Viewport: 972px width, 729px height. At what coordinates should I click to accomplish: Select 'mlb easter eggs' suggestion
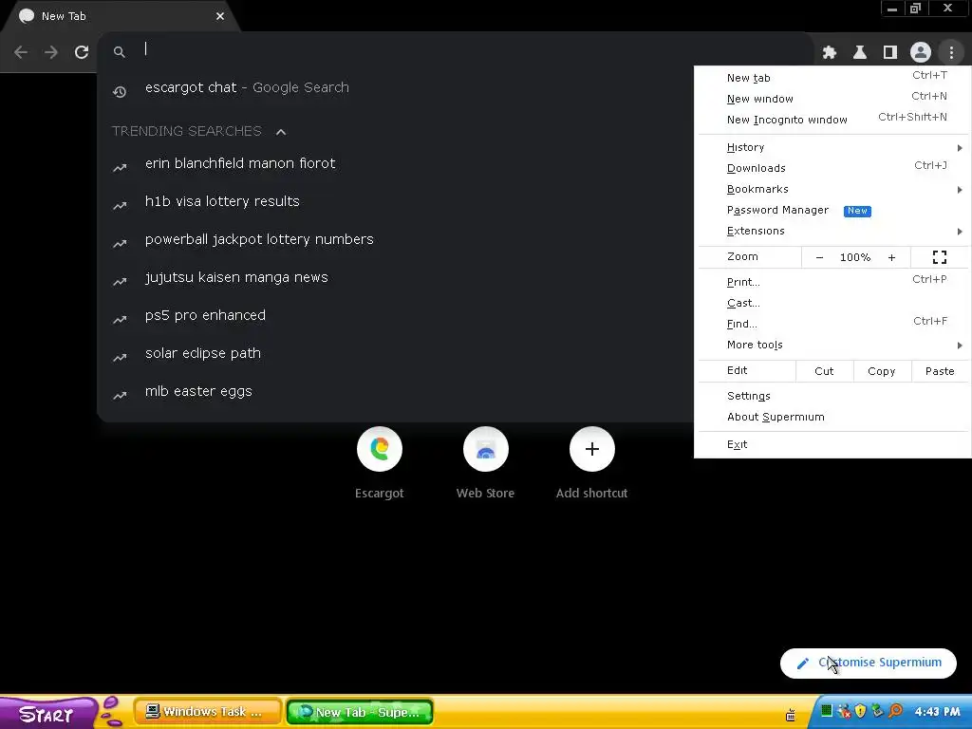pyautogui.click(x=397, y=391)
